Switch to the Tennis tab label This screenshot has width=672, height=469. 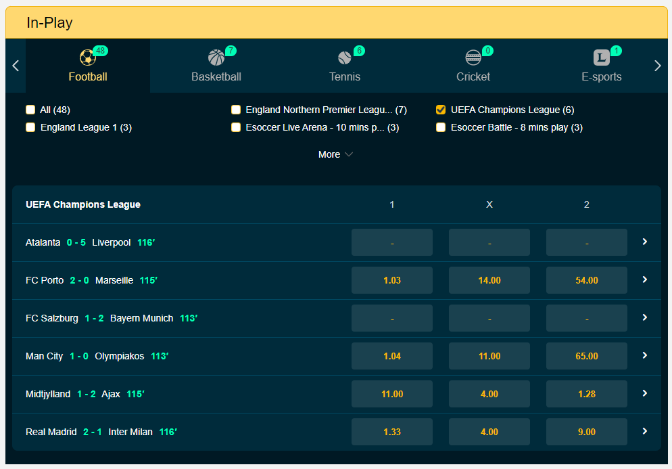tap(345, 76)
